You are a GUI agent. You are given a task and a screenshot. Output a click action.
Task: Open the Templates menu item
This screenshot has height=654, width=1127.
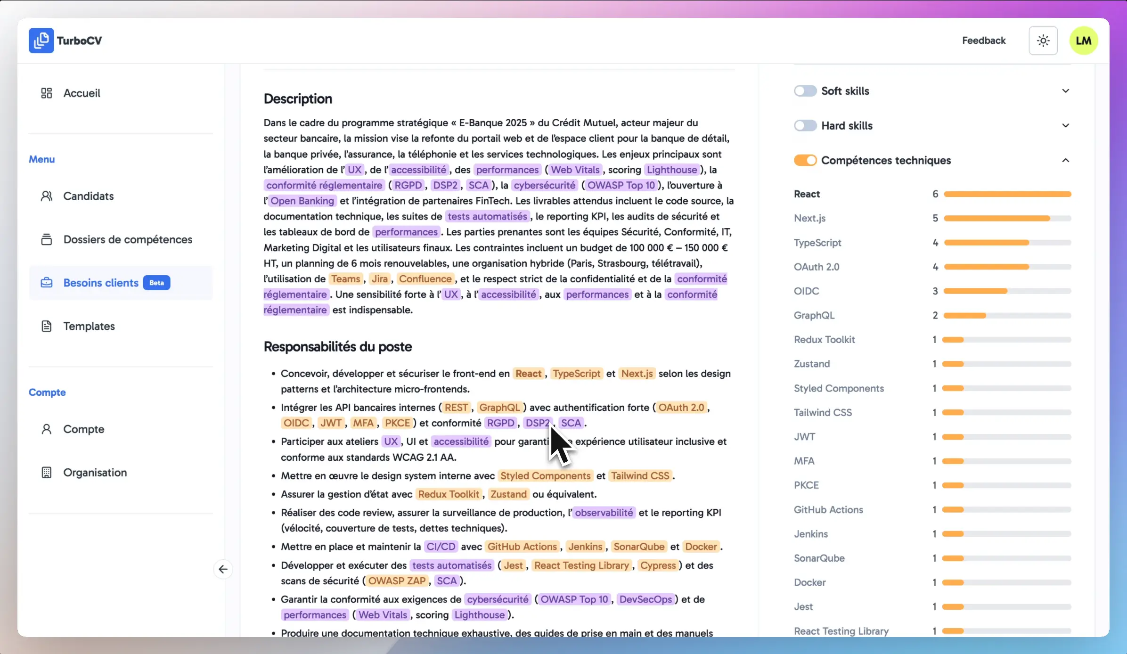click(x=121, y=326)
